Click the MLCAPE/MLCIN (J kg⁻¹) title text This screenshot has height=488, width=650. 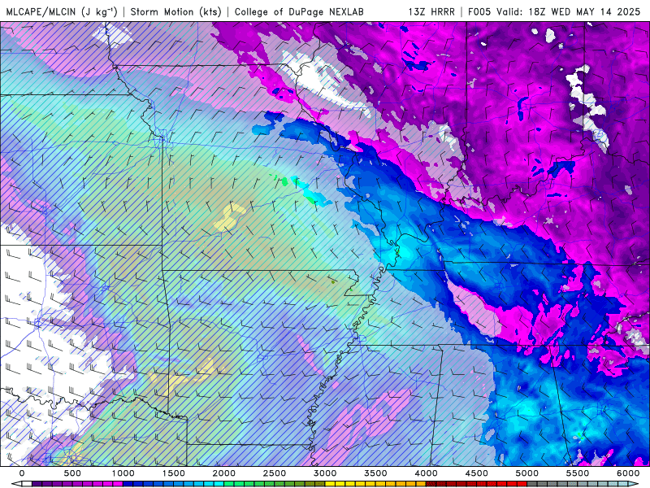[61, 11]
